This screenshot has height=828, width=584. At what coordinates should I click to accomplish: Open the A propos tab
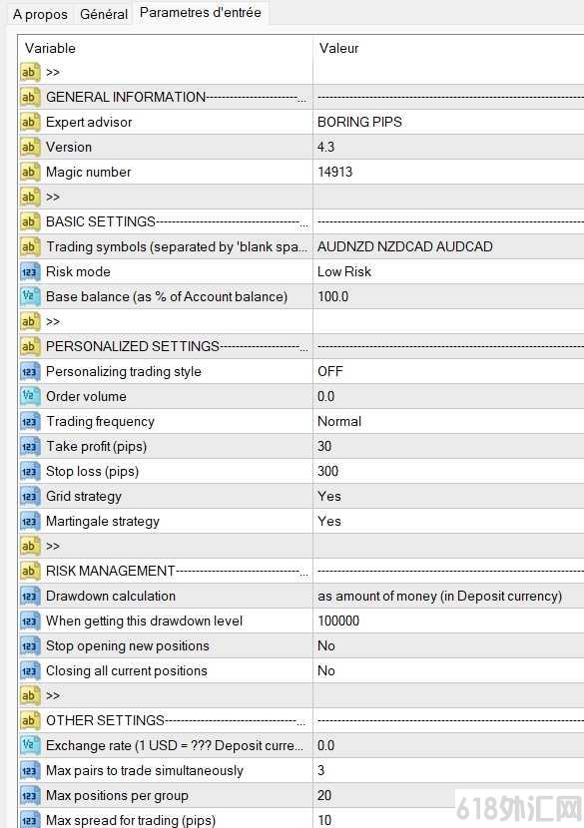pos(40,14)
